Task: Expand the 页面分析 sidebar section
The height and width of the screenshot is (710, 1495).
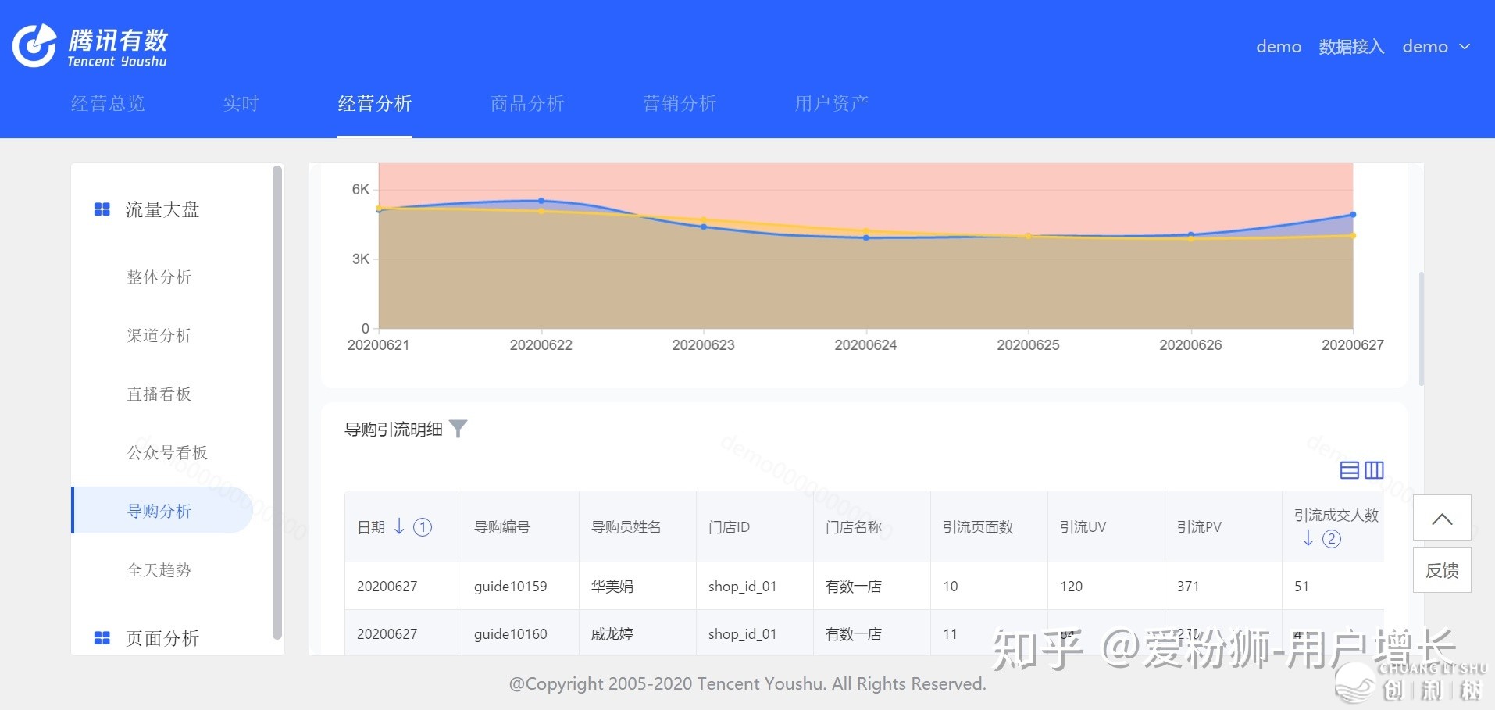Action: point(162,638)
